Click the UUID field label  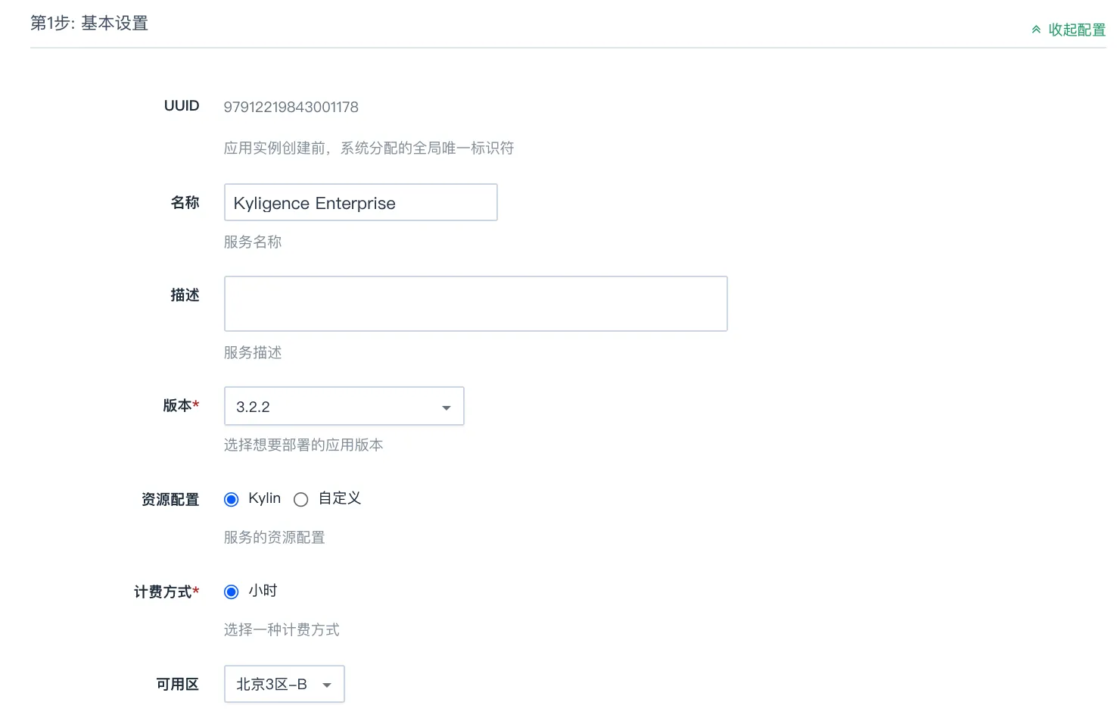pyautogui.click(x=182, y=106)
